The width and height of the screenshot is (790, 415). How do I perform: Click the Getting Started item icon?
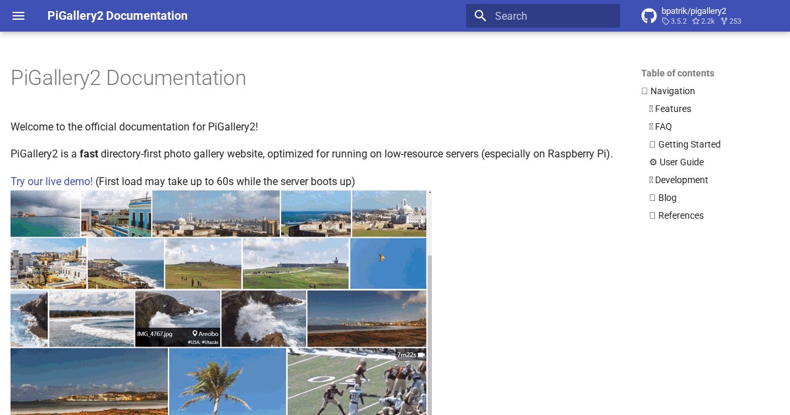tap(652, 144)
